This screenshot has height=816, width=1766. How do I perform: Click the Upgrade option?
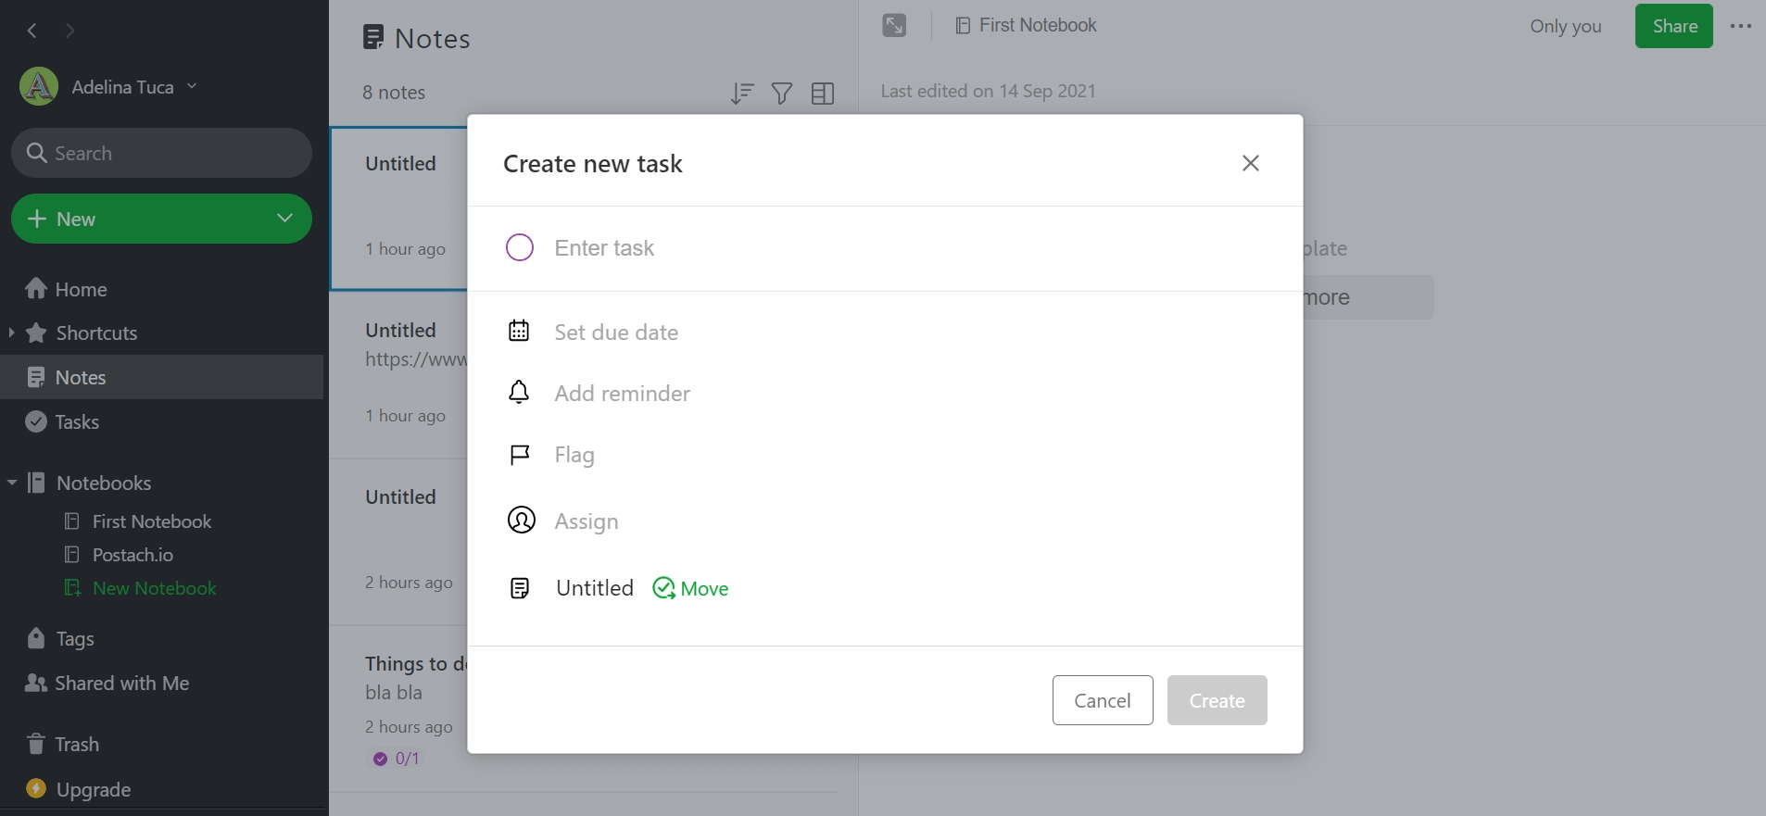[x=93, y=789]
